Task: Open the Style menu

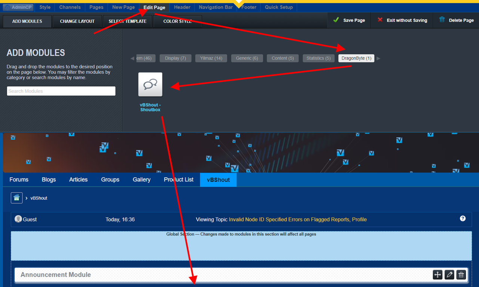Action: coord(45,7)
